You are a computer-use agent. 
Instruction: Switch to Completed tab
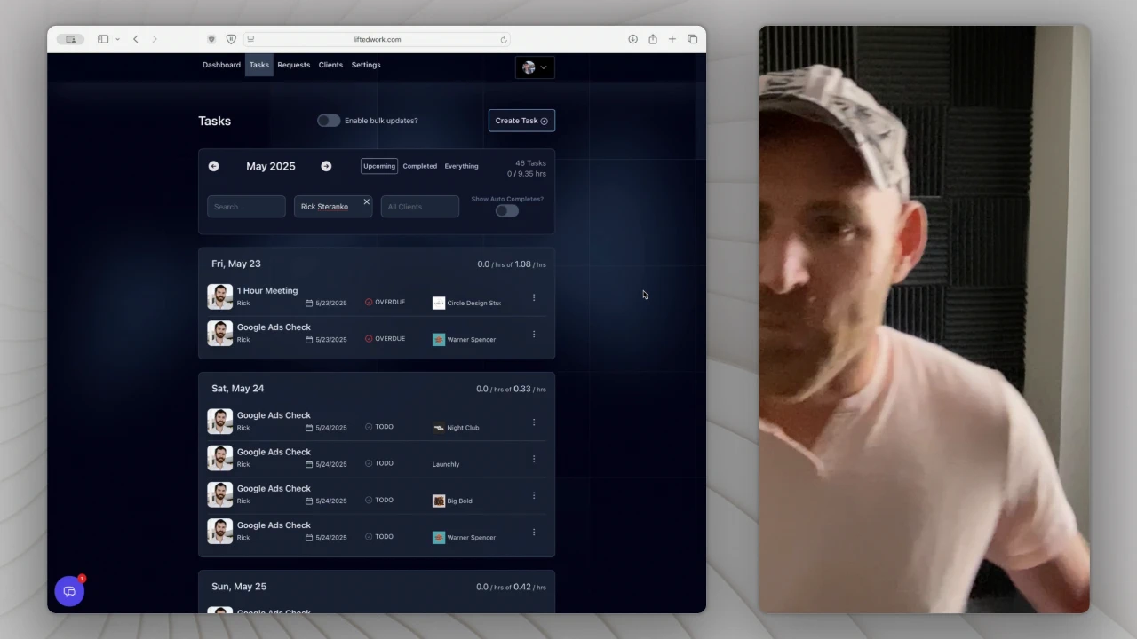(419, 166)
